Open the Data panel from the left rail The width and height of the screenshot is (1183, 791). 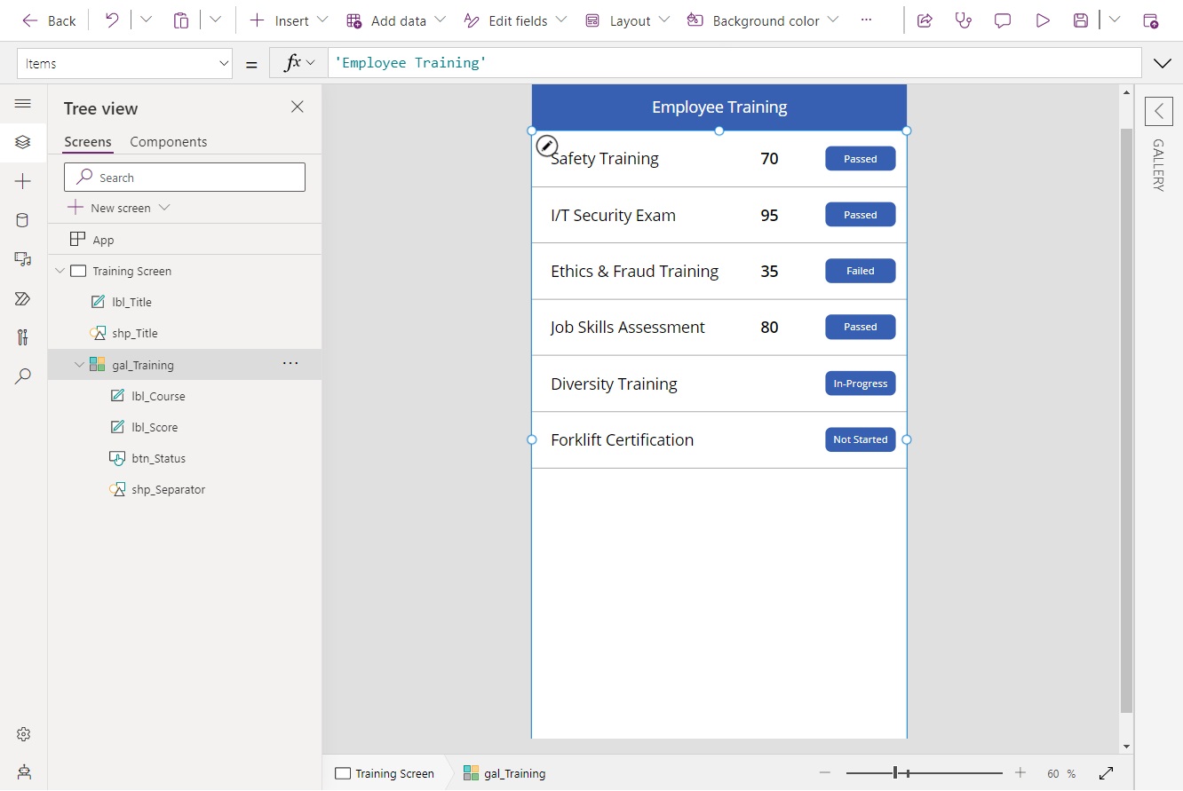23,219
